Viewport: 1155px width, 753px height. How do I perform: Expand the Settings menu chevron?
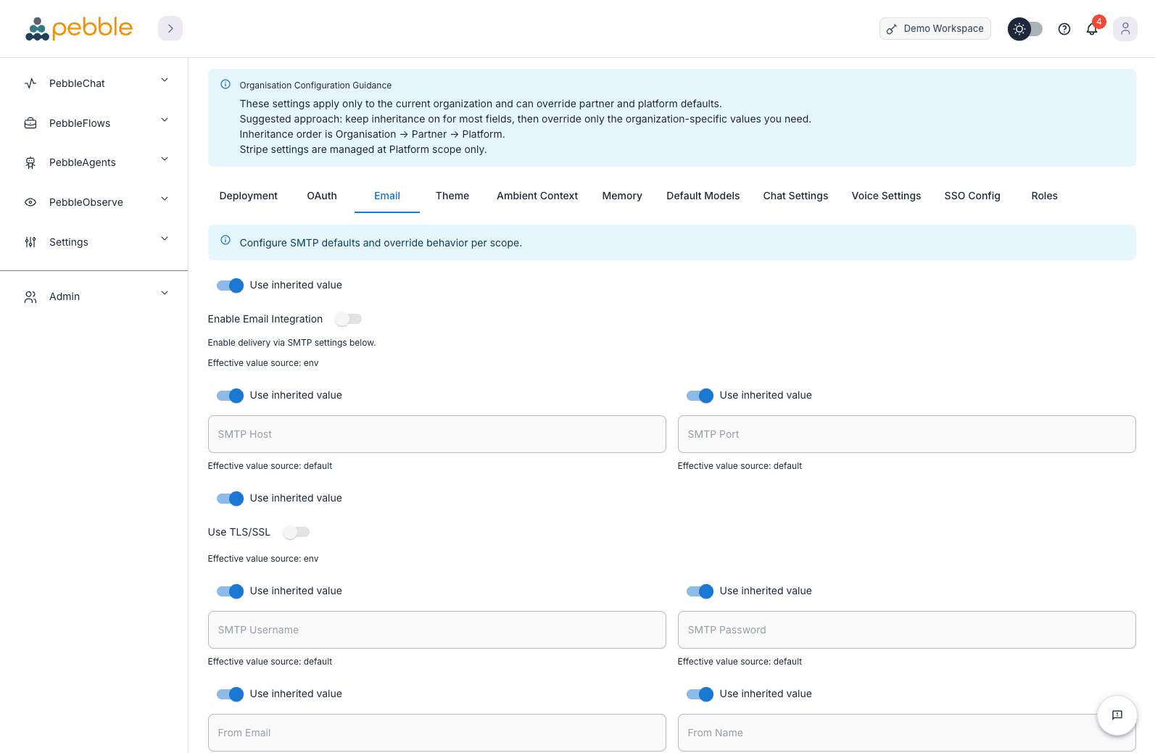[165, 239]
